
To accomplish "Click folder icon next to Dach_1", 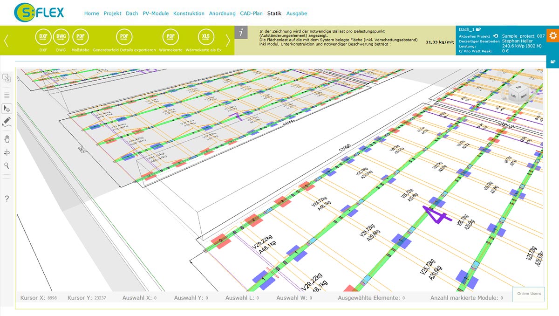I will [478, 29].
